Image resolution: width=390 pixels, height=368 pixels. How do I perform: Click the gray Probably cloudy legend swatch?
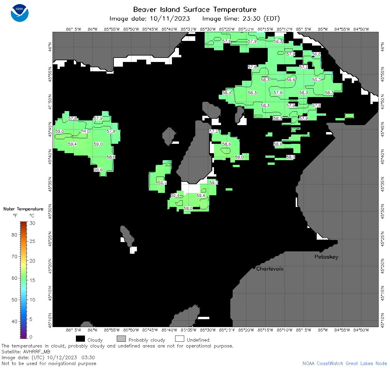tap(121, 339)
